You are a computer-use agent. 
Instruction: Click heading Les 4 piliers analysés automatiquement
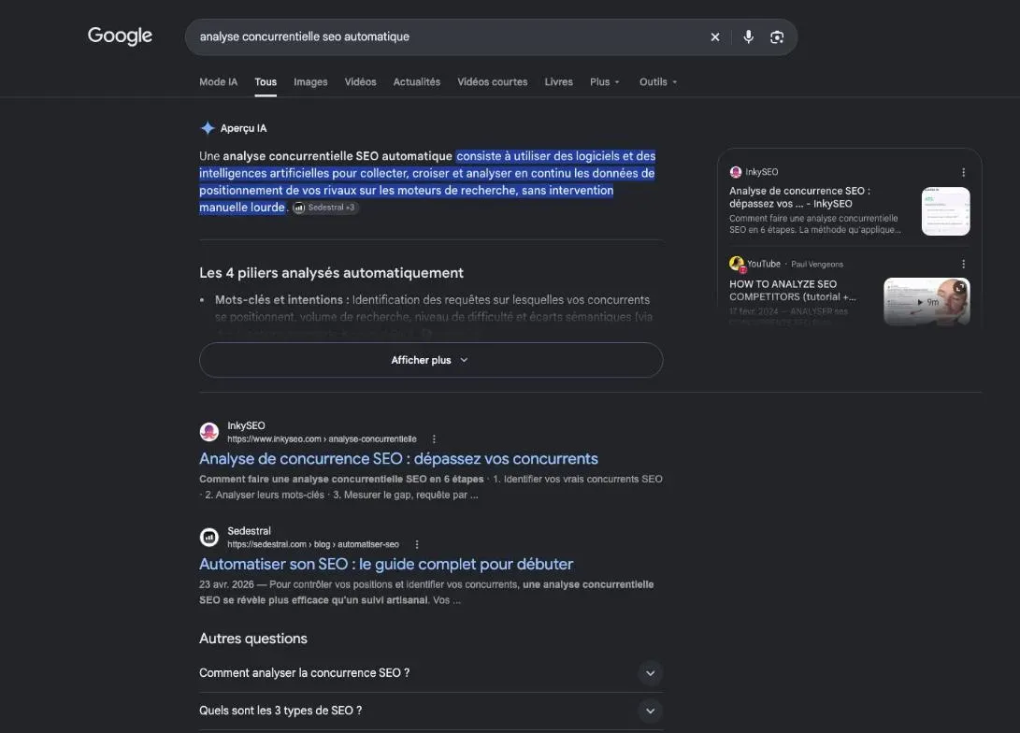[331, 273]
